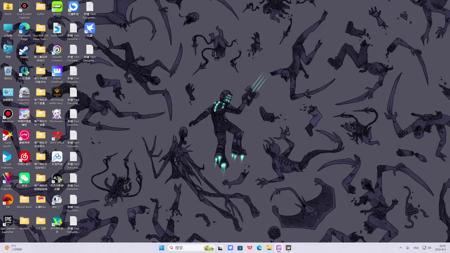Open Epic Games Launcher shortcut
Viewport: 450px width, 253px height.
click(x=8, y=225)
